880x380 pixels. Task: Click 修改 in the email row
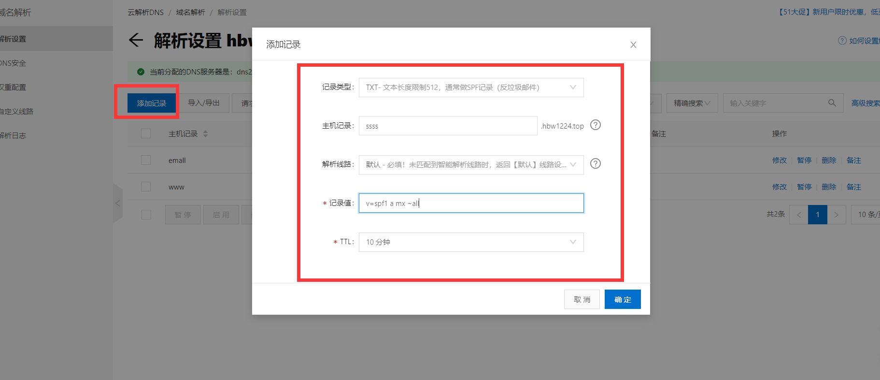pos(779,160)
